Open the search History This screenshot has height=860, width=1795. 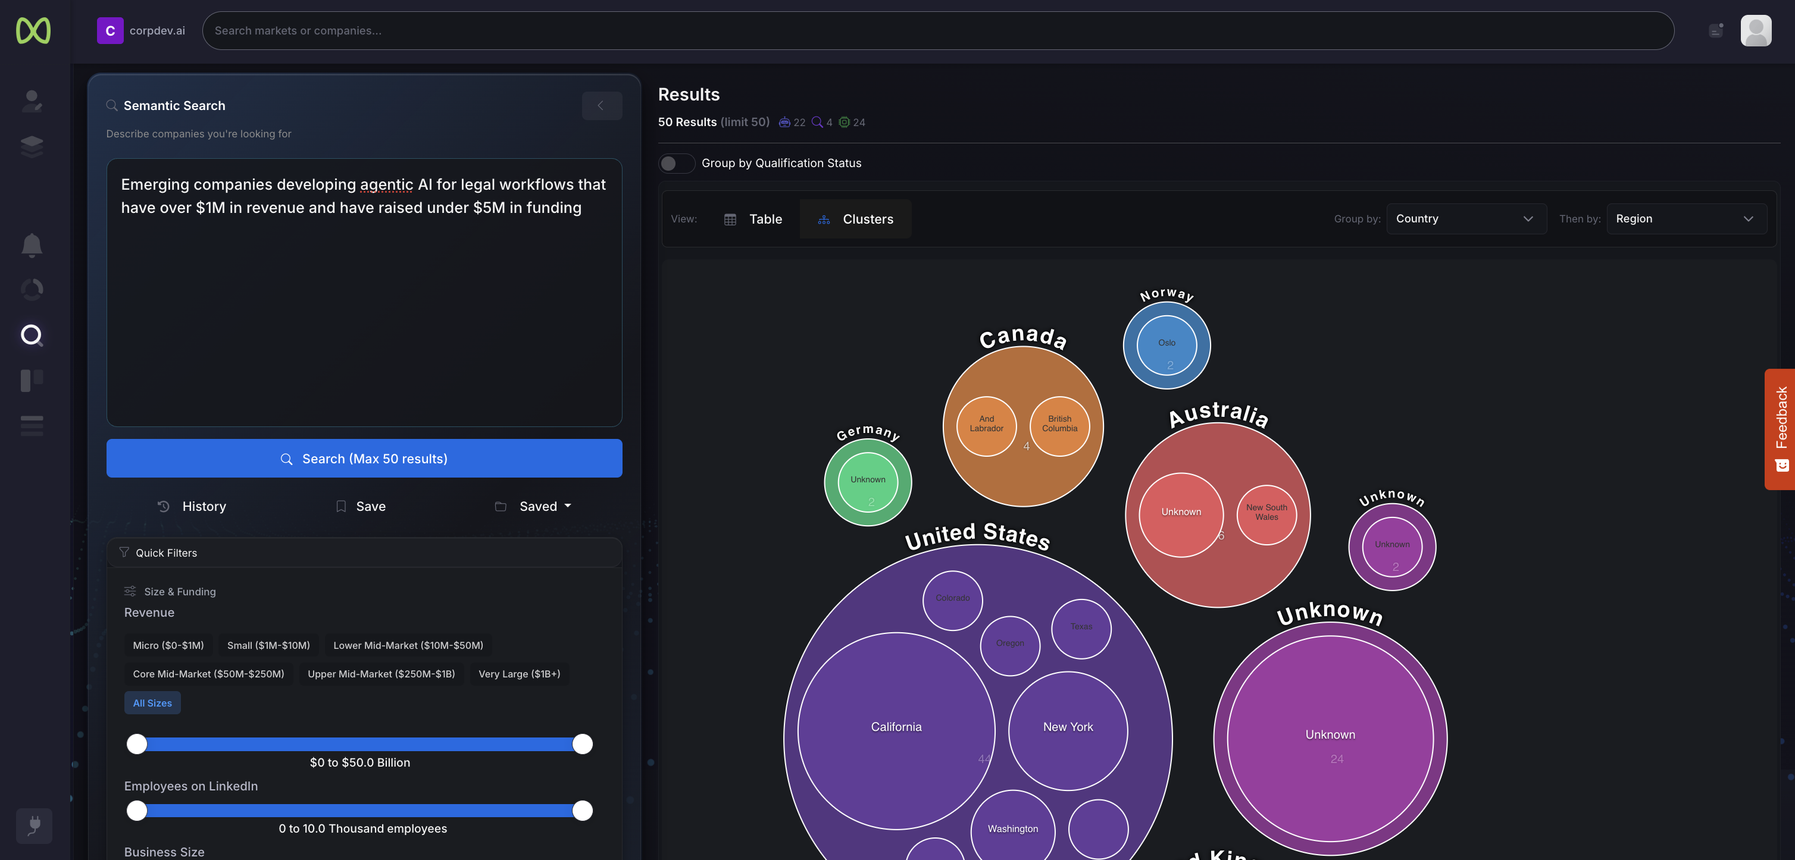[x=192, y=506]
